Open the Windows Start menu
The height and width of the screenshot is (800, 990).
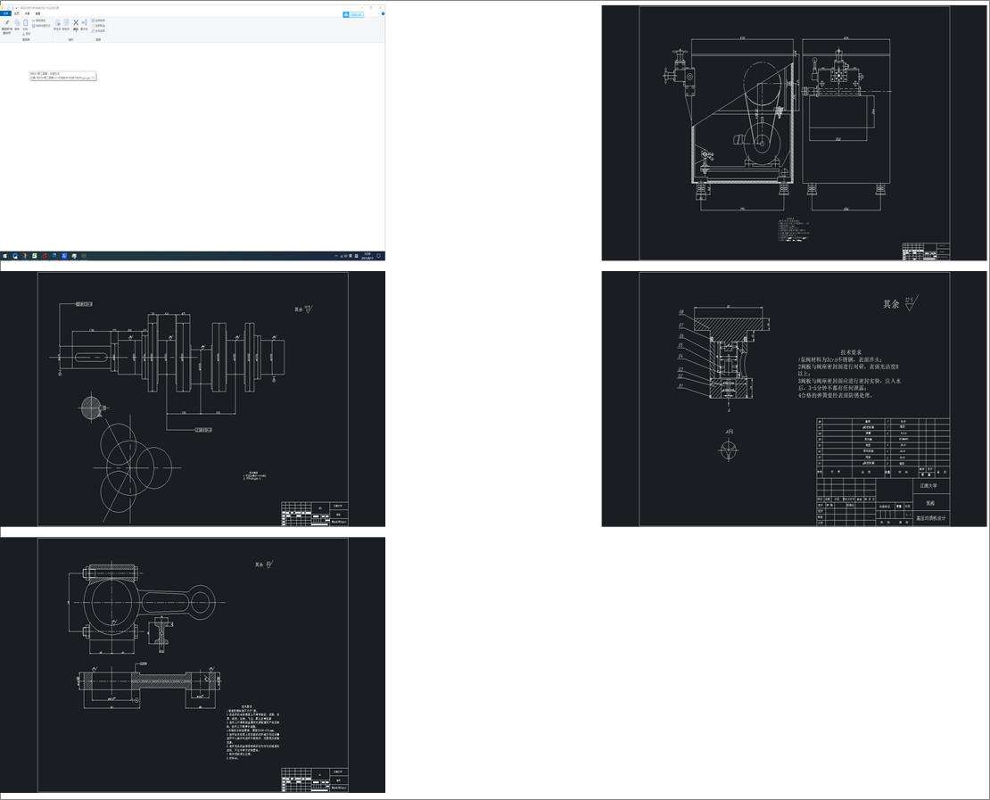click(x=5, y=256)
